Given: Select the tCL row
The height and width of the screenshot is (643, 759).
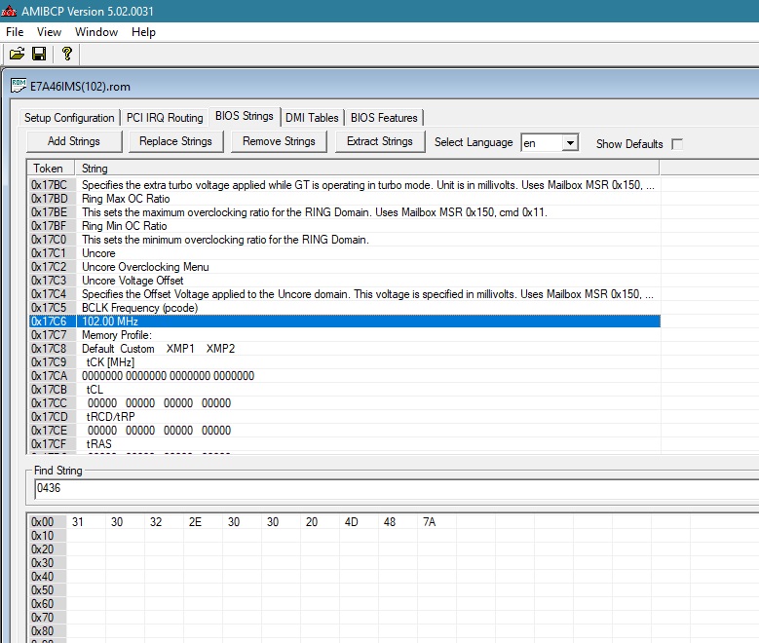Looking at the screenshot, I should [x=344, y=390].
